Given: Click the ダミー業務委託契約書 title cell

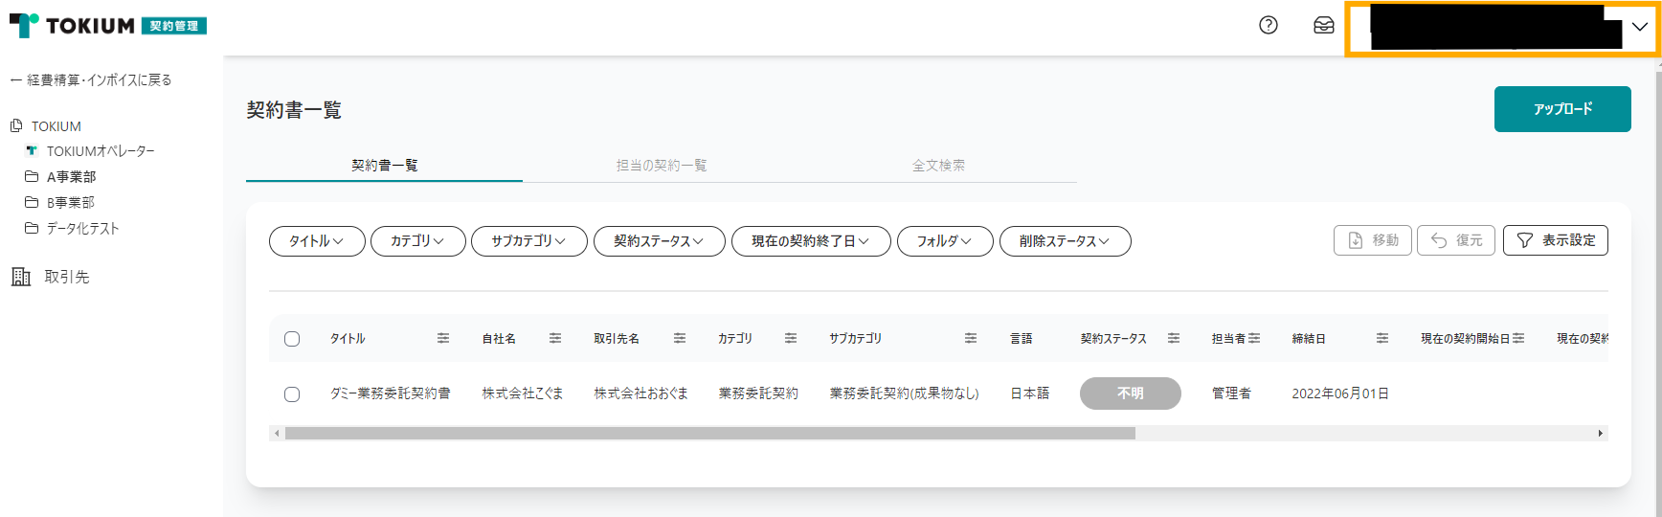Looking at the screenshot, I should 391,393.
